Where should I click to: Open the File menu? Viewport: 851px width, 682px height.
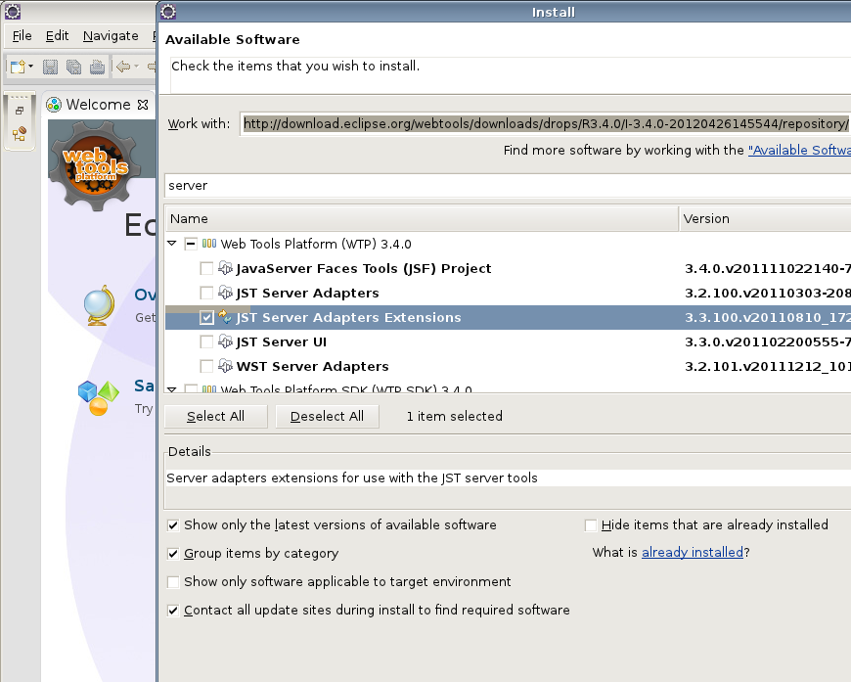(22, 36)
